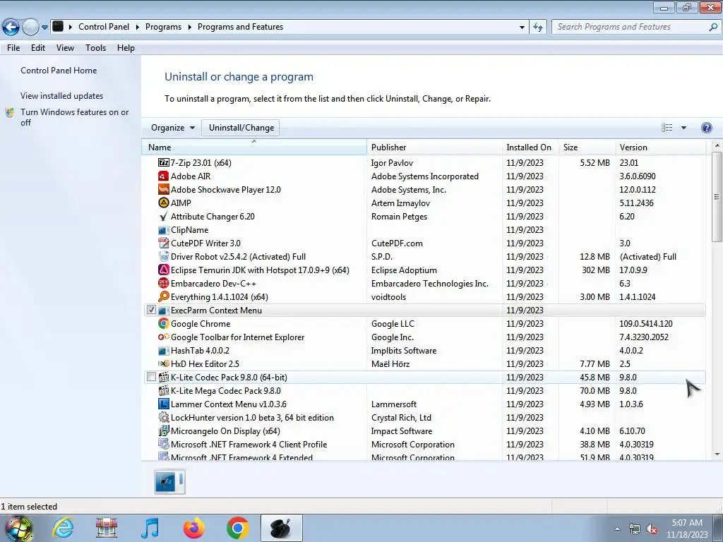
Task: Open Turn Windows features on or off
Action: tap(74, 117)
